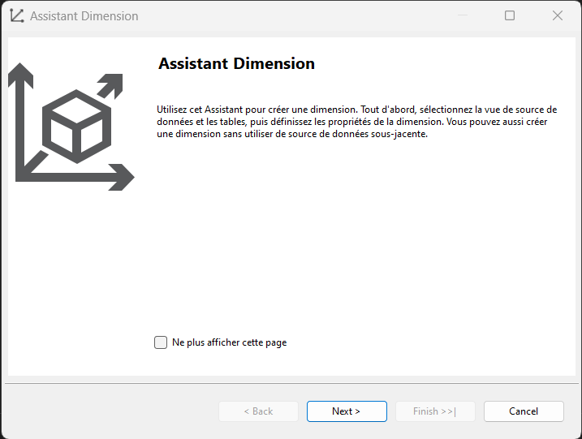Click the greyed-out Finish >>| button

coord(435,411)
